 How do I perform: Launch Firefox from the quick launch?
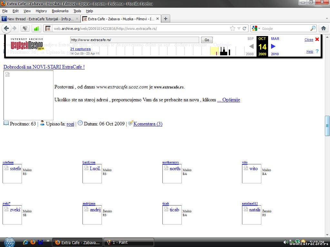point(33,242)
